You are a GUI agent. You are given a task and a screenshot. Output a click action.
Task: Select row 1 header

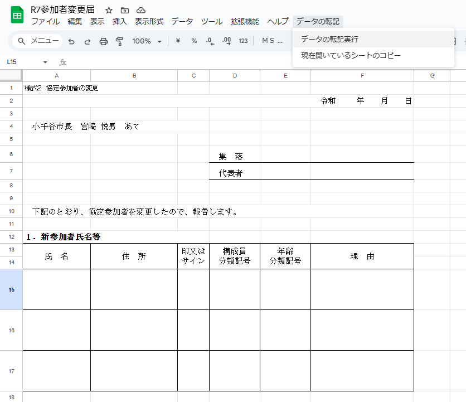tap(11, 88)
